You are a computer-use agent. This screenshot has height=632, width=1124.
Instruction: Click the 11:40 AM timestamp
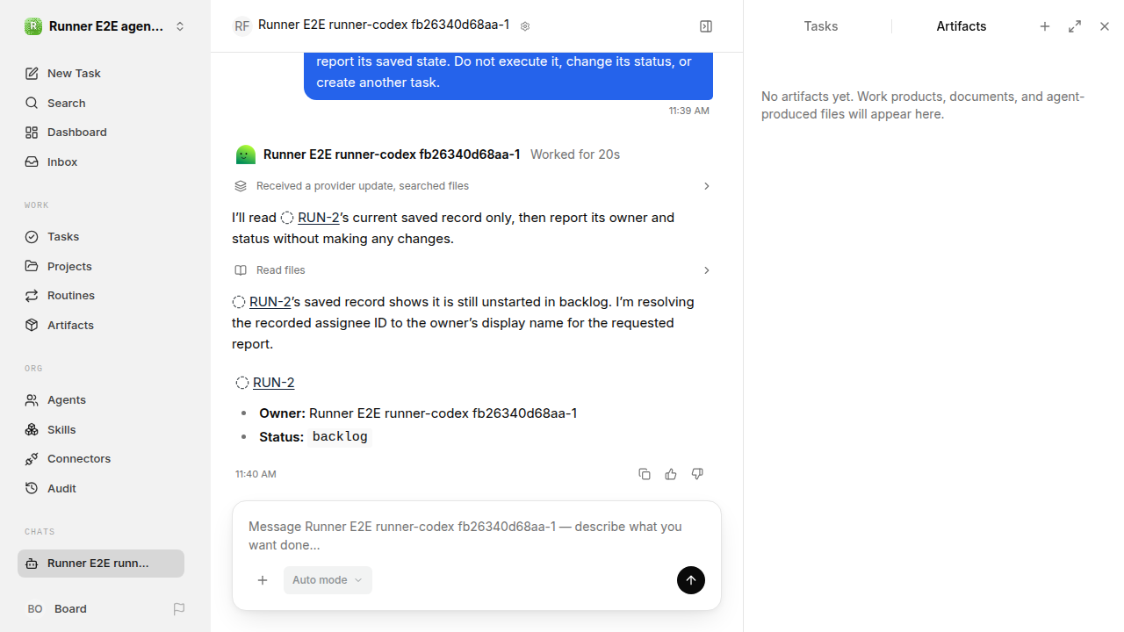256,474
